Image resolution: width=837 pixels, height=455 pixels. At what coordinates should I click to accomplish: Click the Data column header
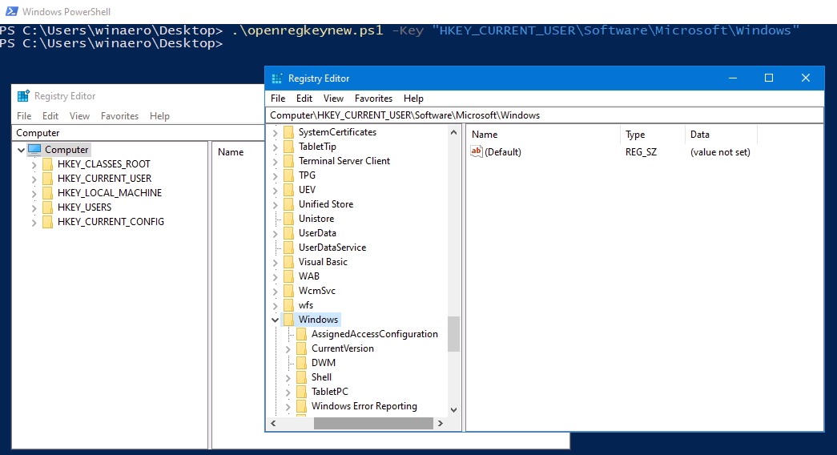coord(699,135)
